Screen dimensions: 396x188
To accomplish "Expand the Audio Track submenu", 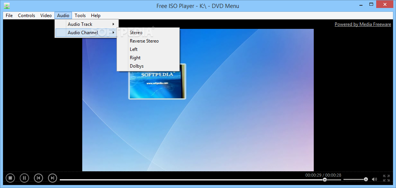I will click(87, 24).
